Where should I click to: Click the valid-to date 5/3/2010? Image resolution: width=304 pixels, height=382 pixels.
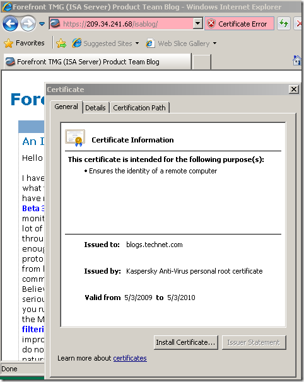click(181, 298)
